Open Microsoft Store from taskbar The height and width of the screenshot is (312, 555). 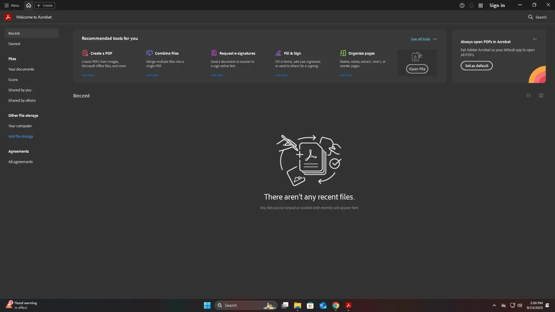click(x=310, y=305)
